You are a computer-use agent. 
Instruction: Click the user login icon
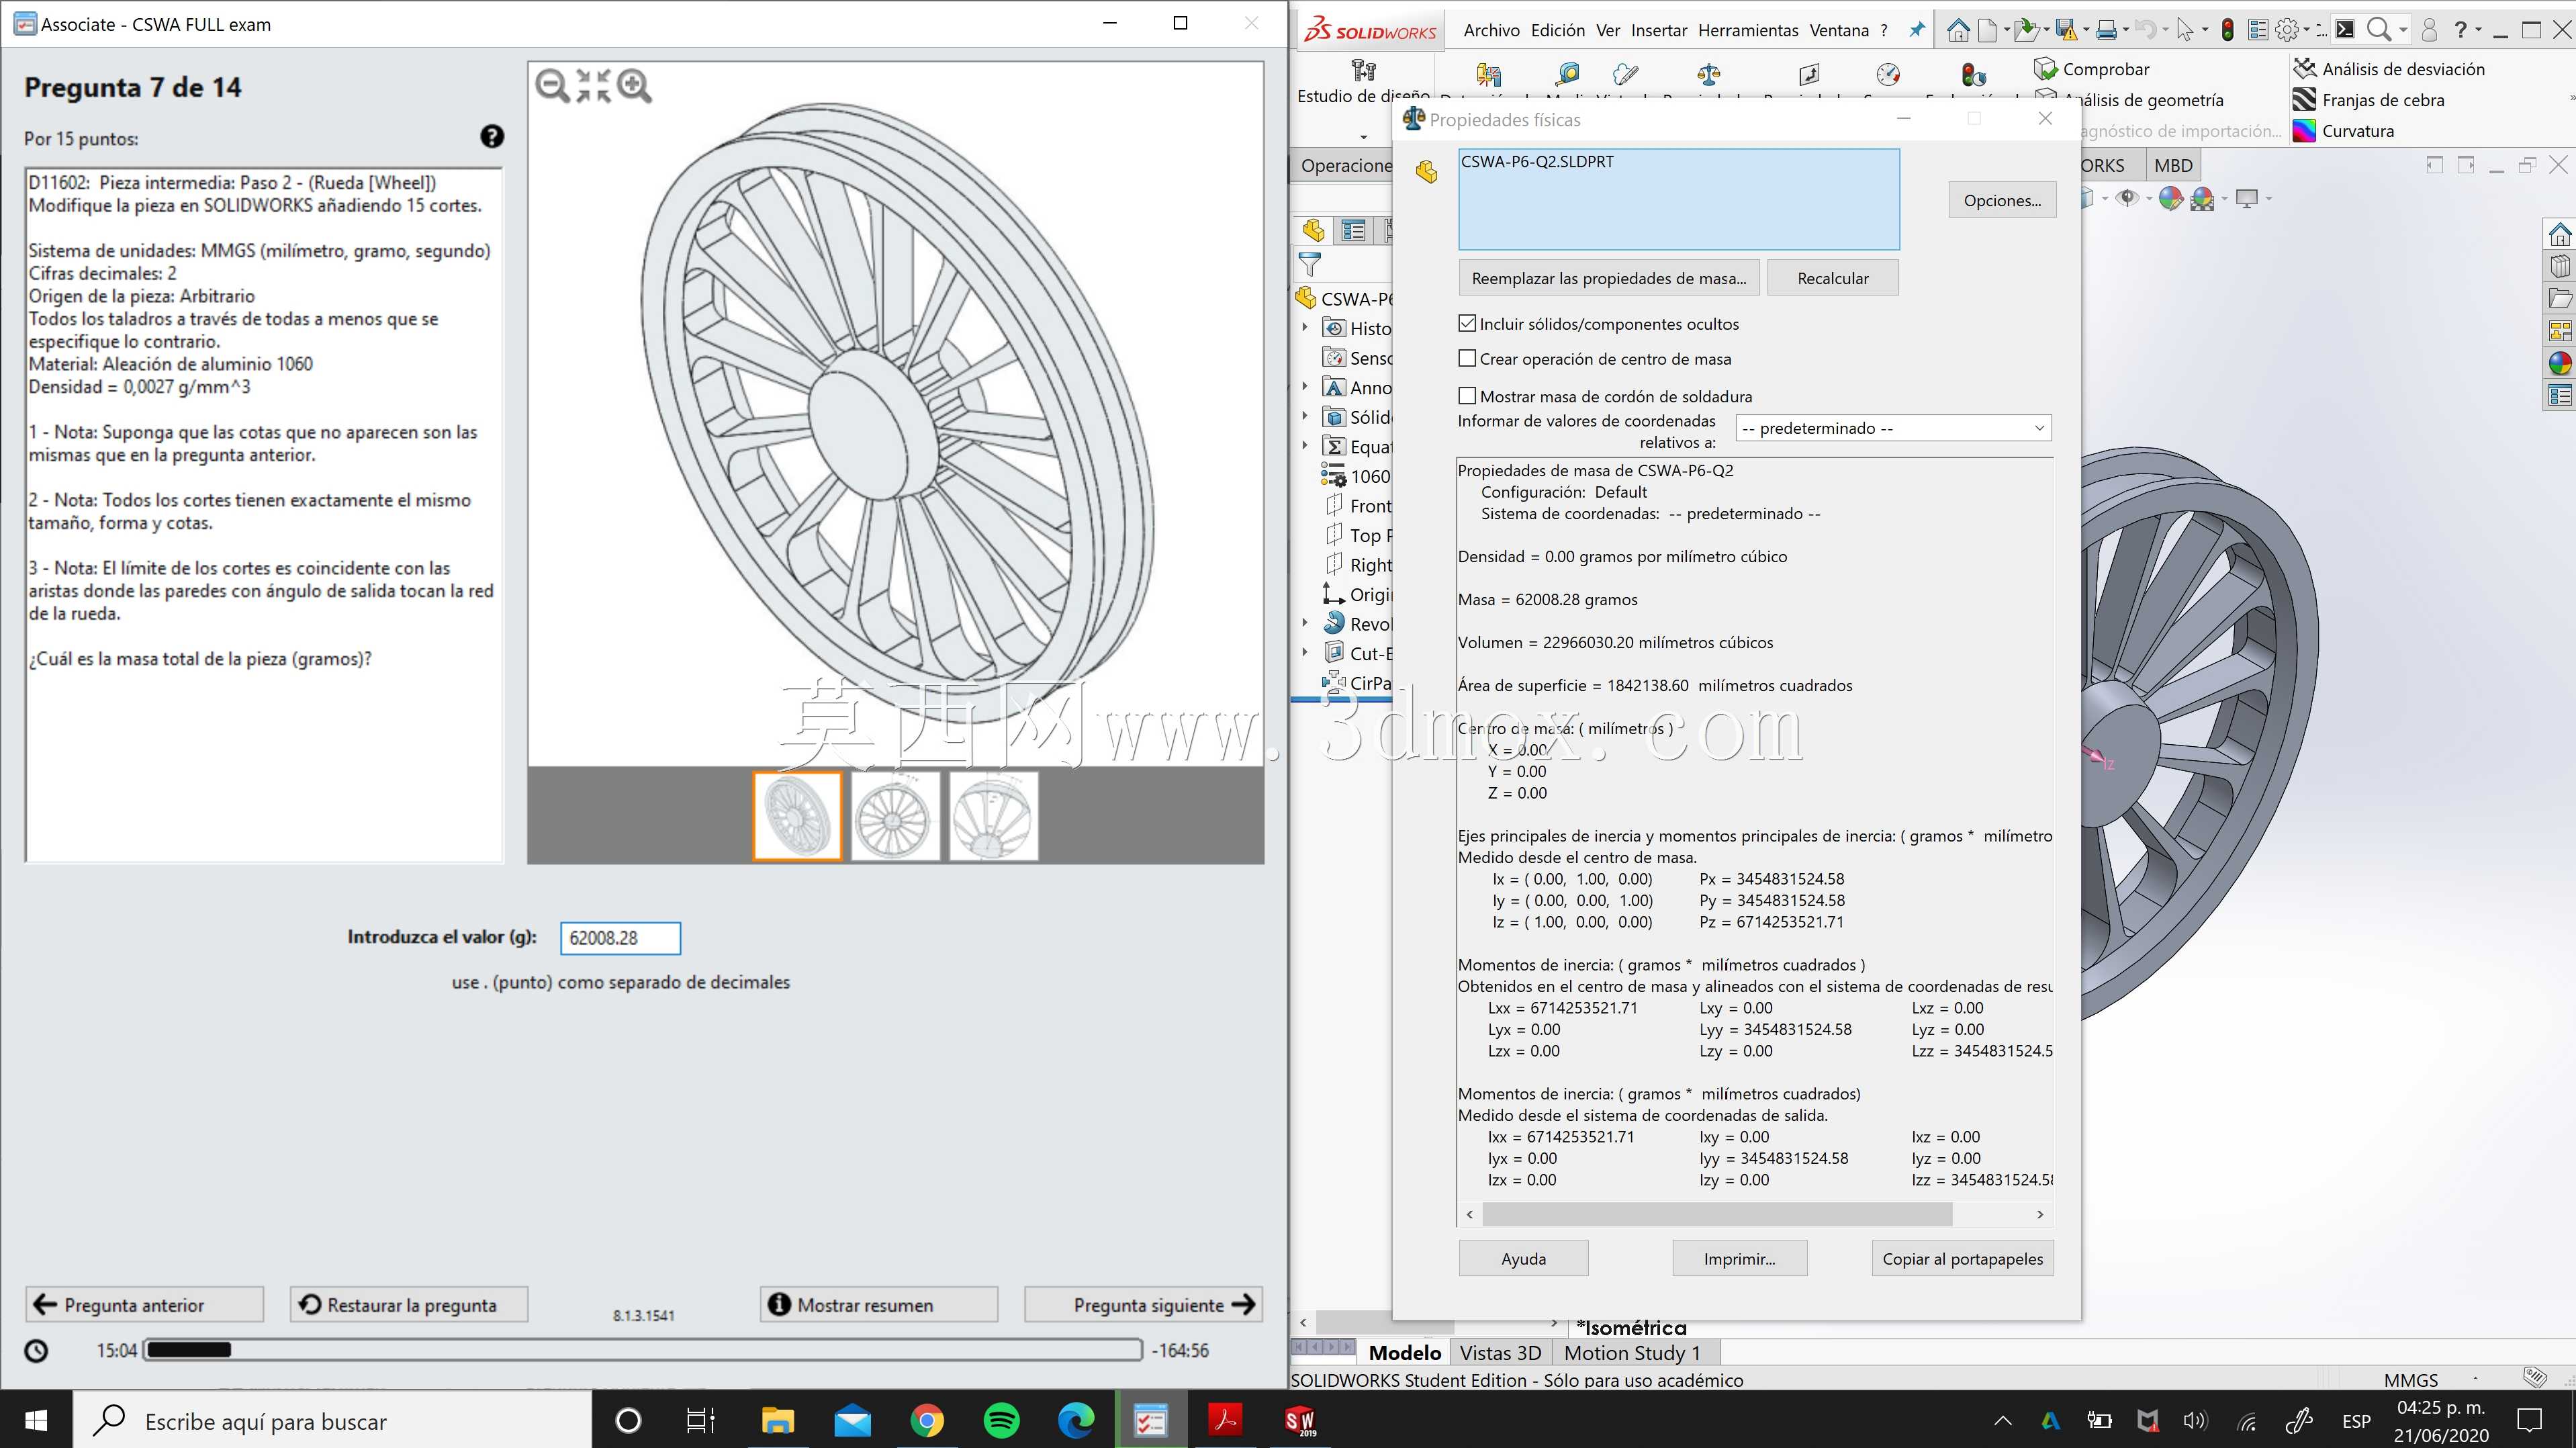2429,31
